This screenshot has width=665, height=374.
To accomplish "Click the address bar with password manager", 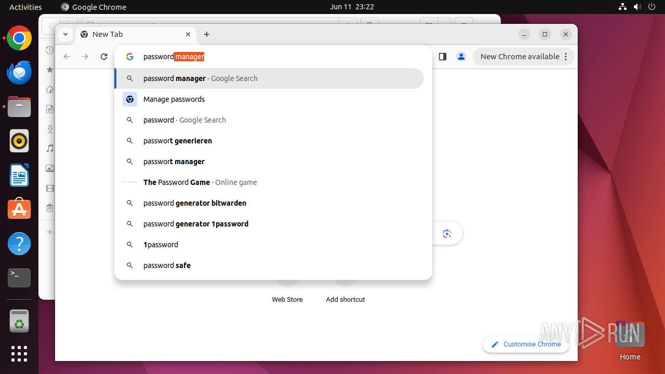I will click(x=273, y=57).
